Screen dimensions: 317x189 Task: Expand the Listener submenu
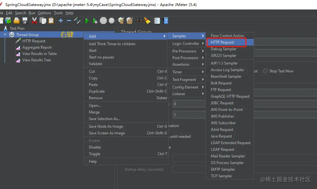point(186,94)
